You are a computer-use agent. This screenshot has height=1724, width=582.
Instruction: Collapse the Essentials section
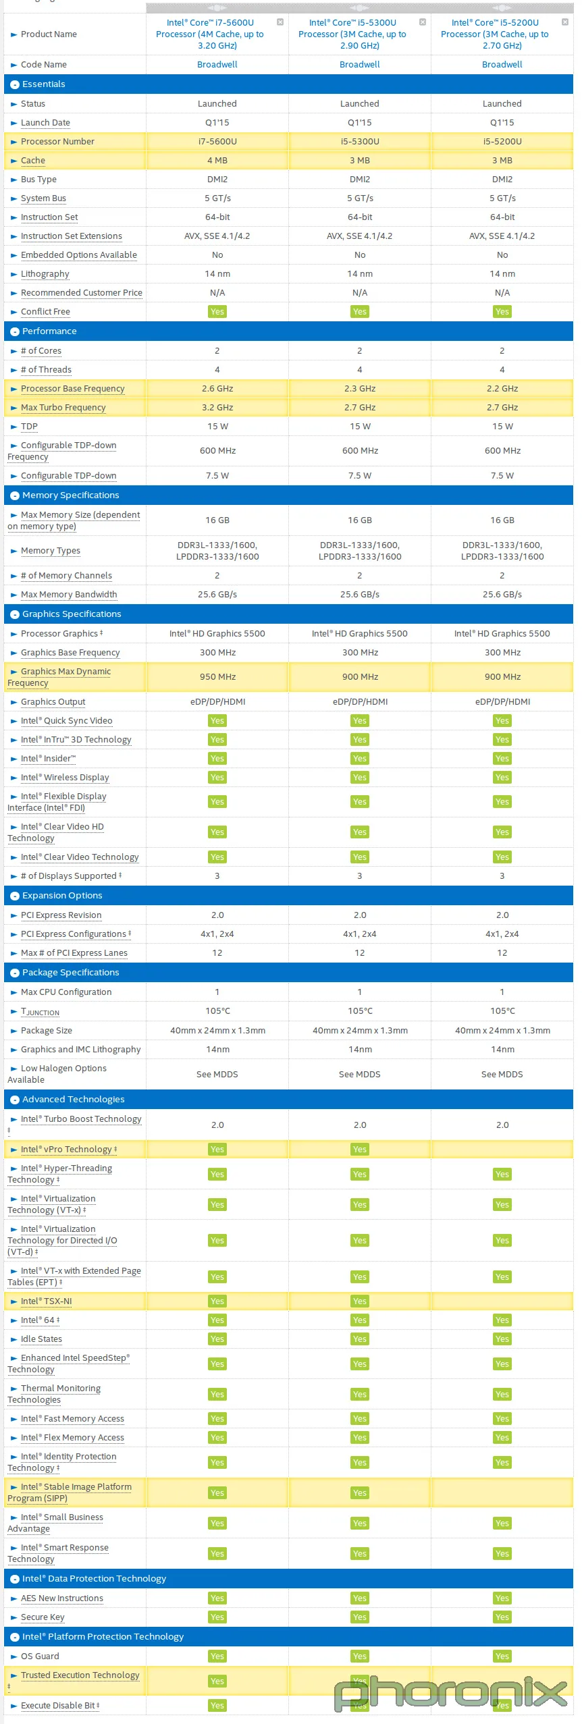[x=15, y=84]
